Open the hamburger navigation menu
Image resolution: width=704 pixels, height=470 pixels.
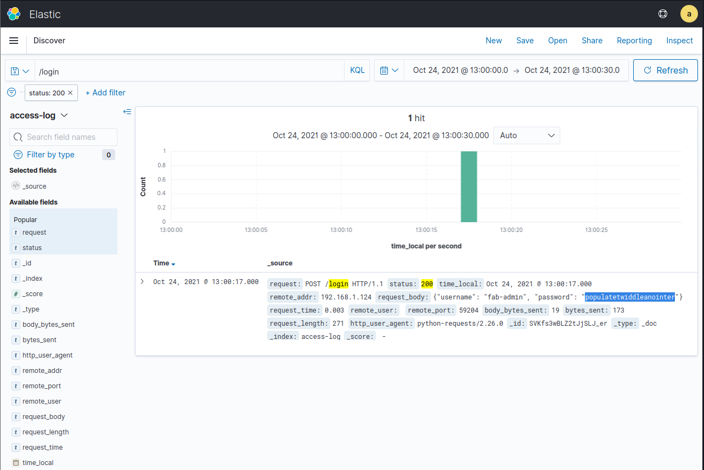click(14, 41)
